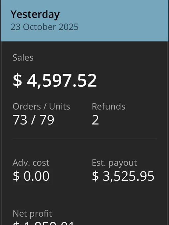View the 73 / 79 orders figure
Screen dimensions: 169x225
[33, 120]
